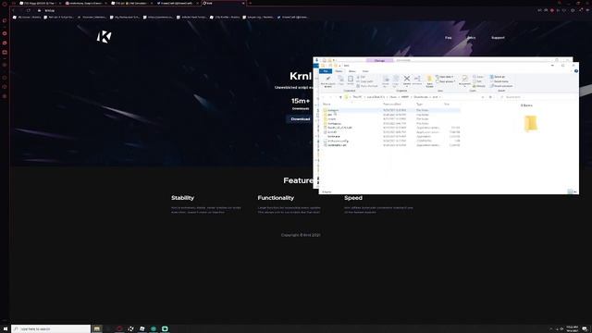Click the Download button on Krnl page
Viewport: 592px width, 333px height.
[300, 119]
